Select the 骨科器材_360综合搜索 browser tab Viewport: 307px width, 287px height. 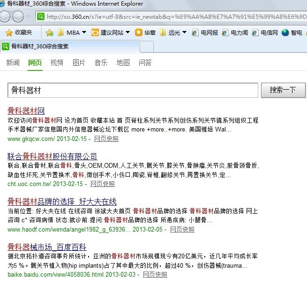pos(70,47)
